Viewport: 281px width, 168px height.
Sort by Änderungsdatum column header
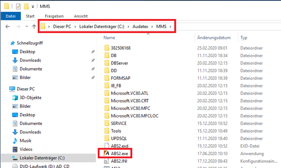coord(214,38)
